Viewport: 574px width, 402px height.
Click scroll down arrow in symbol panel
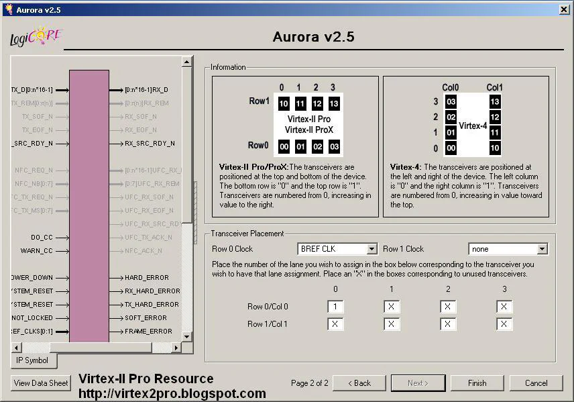pyautogui.click(x=187, y=338)
